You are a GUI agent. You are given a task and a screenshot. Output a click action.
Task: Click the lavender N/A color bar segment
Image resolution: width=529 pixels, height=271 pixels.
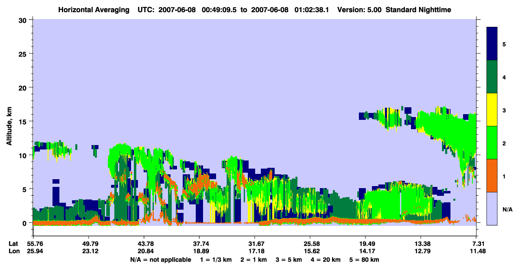click(x=492, y=208)
